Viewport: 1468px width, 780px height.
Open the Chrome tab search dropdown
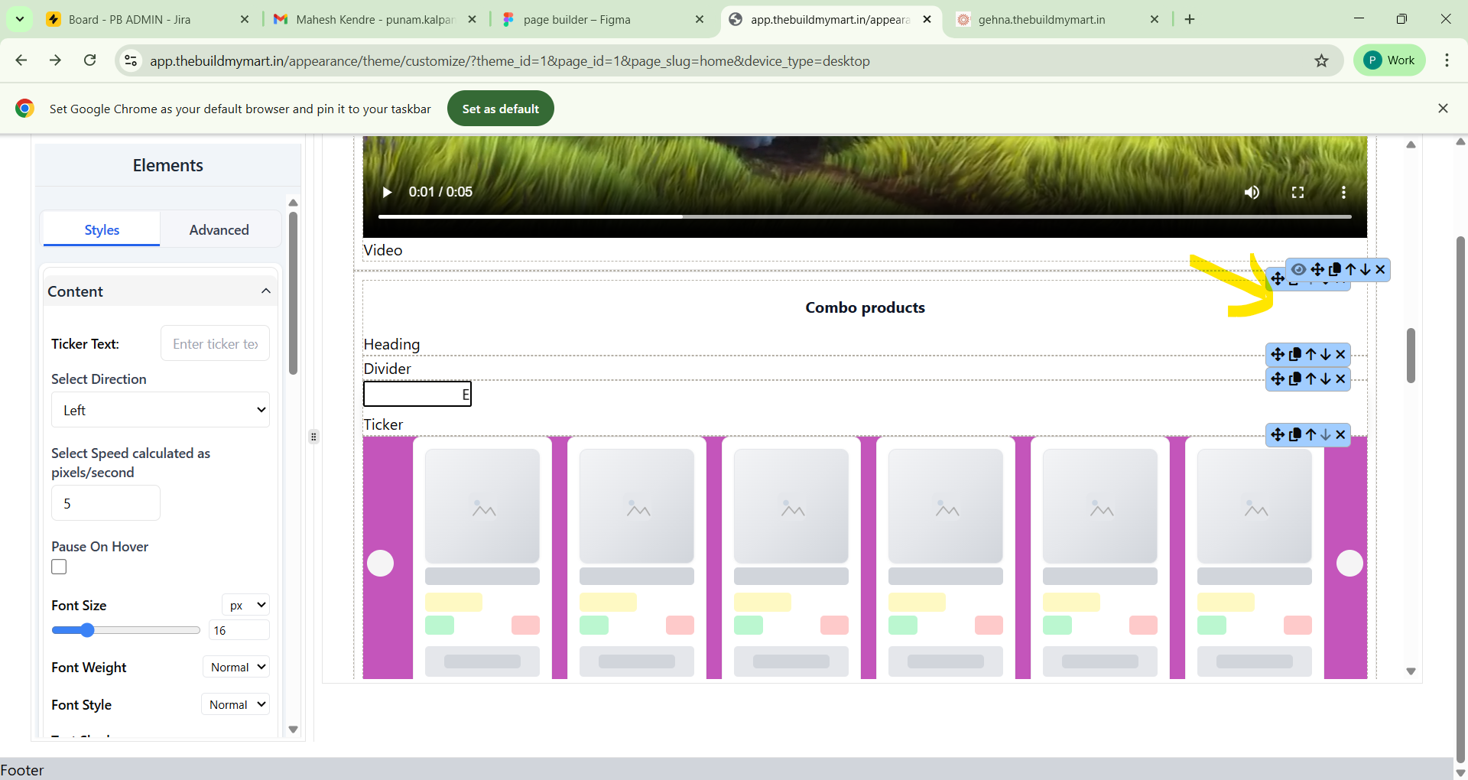click(x=19, y=19)
